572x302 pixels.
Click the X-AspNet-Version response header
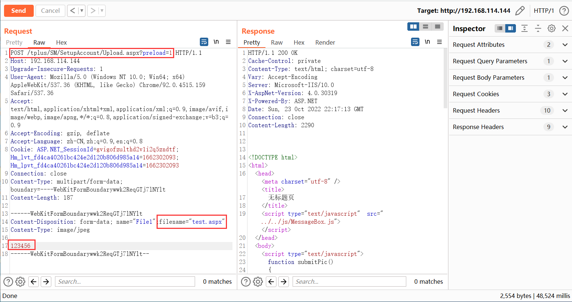point(293,93)
